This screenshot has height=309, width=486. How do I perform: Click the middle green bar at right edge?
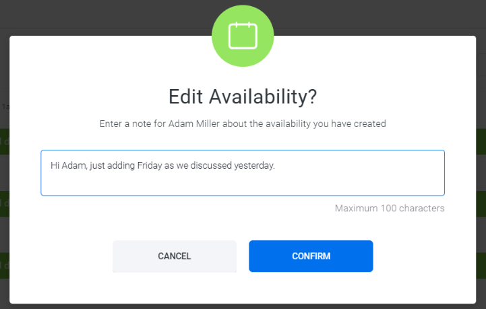(x=481, y=203)
